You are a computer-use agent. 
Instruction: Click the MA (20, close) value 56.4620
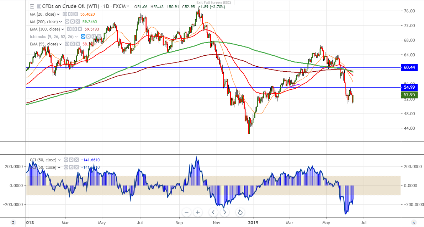pos(88,14)
